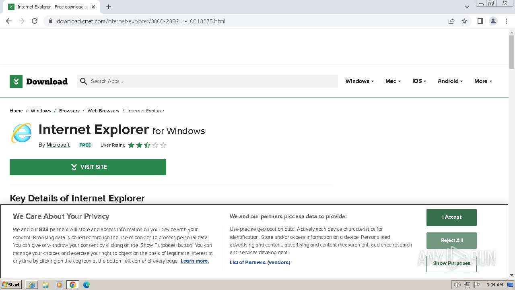Expand the Mac menu dropdown

tap(393, 81)
